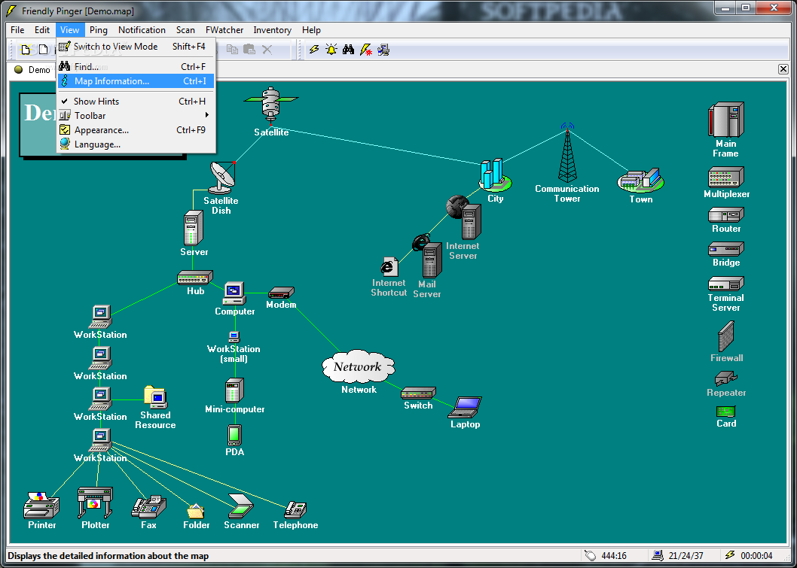Open the Scan menu
Image resolution: width=797 pixels, height=568 pixels.
[185, 30]
